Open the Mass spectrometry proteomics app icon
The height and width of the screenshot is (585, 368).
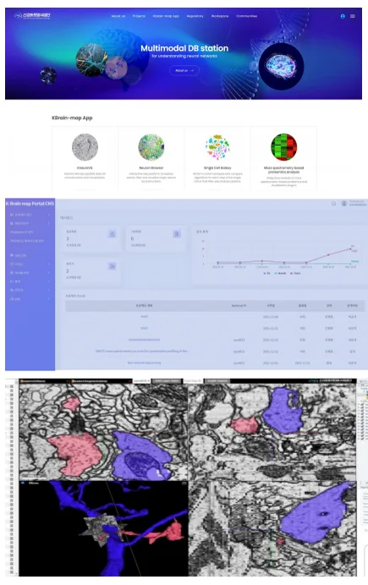[x=283, y=147]
